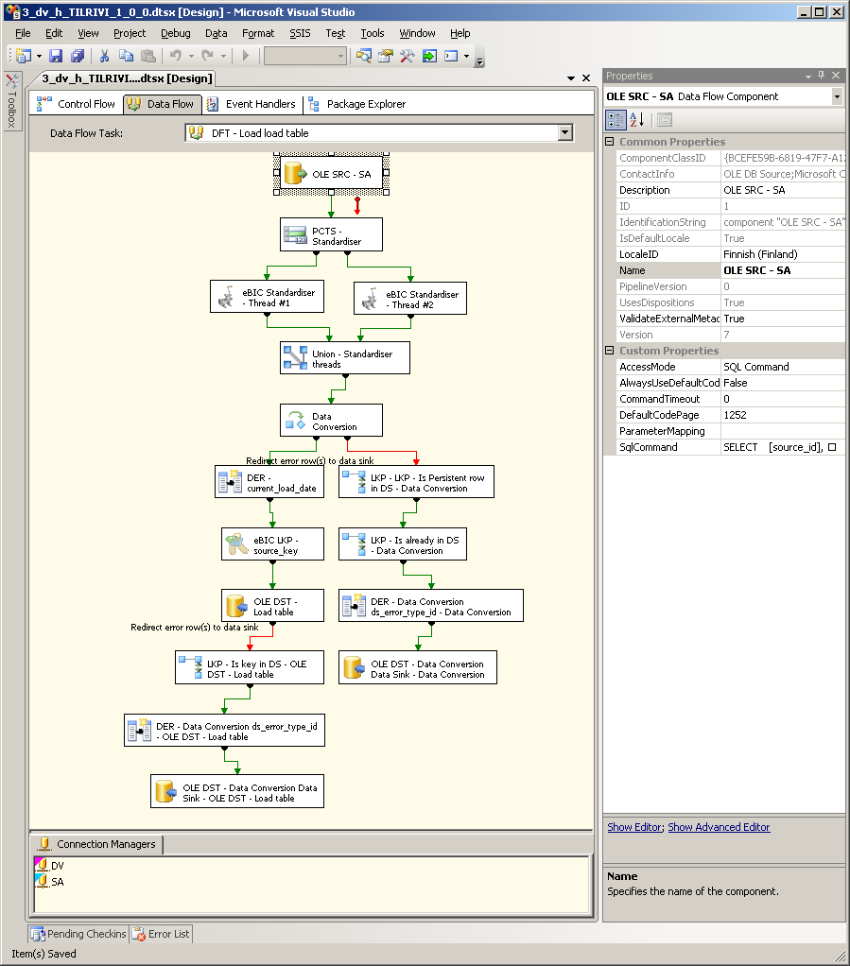Switch Properties to Categorized view icon
The image size is (850, 966).
[x=616, y=119]
